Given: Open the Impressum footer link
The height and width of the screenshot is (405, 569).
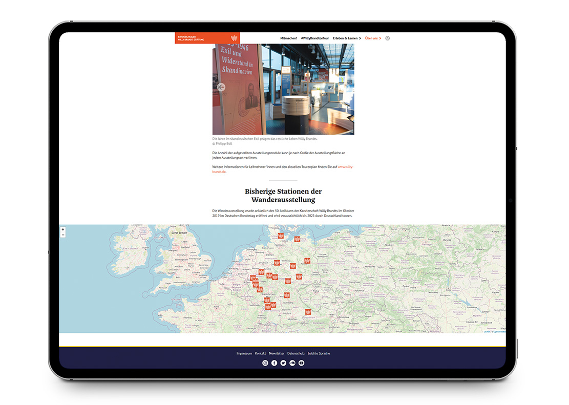Looking at the screenshot, I should click(244, 353).
